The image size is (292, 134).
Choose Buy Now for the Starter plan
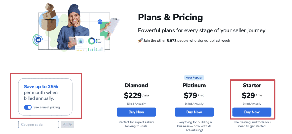(x=252, y=112)
